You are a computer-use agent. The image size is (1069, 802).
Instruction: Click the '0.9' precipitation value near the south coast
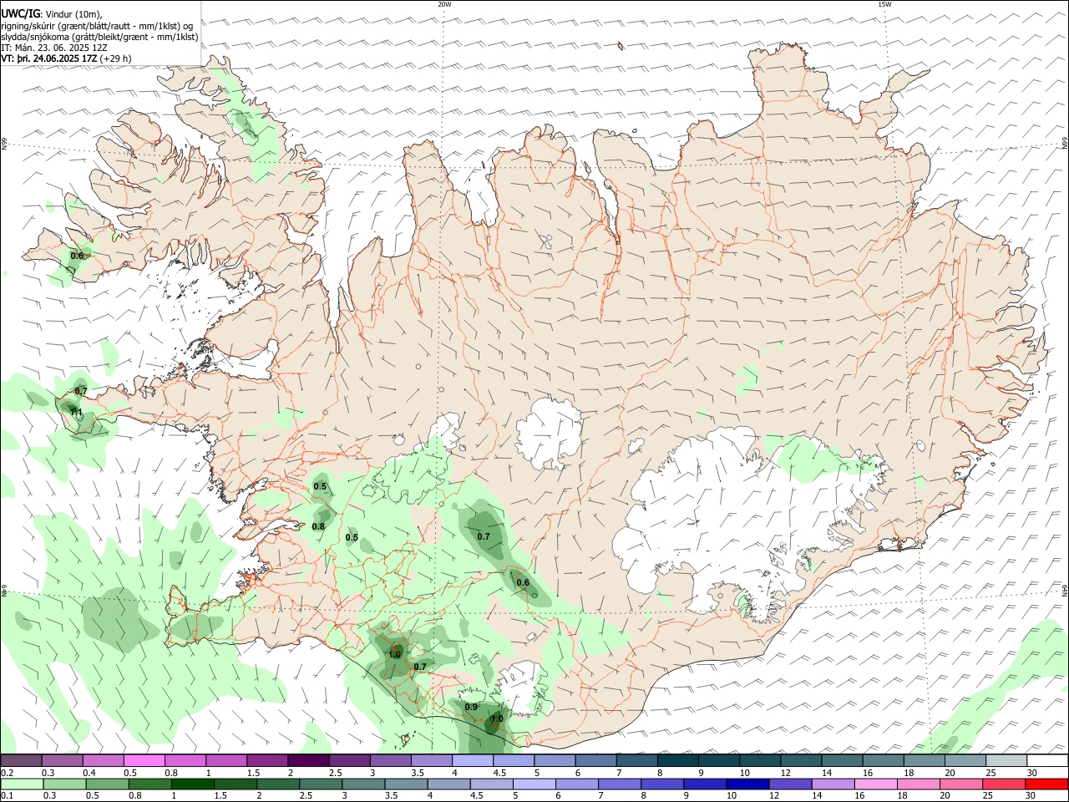[471, 707]
